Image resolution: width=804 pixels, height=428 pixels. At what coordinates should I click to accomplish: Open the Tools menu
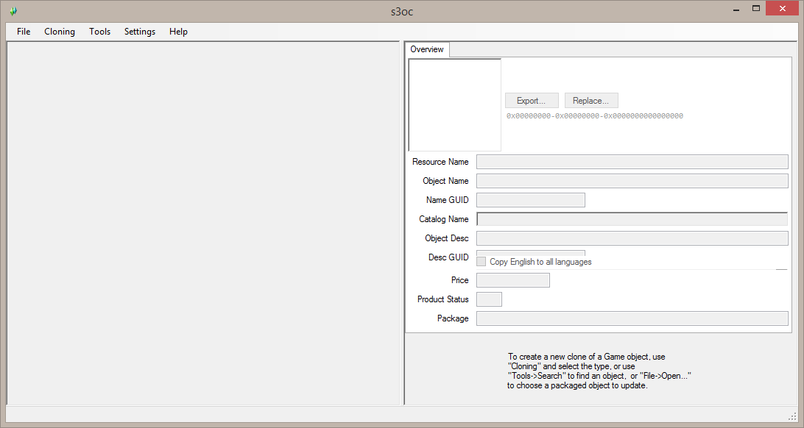click(99, 31)
